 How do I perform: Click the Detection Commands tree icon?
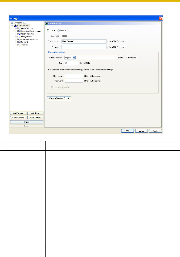pyautogui.click(x=18, y=39)
